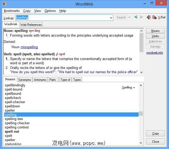The image size is (169, 149).
Task: Maximize the WordWeb window
Action: pyautogui.click(x=152, y=3)
